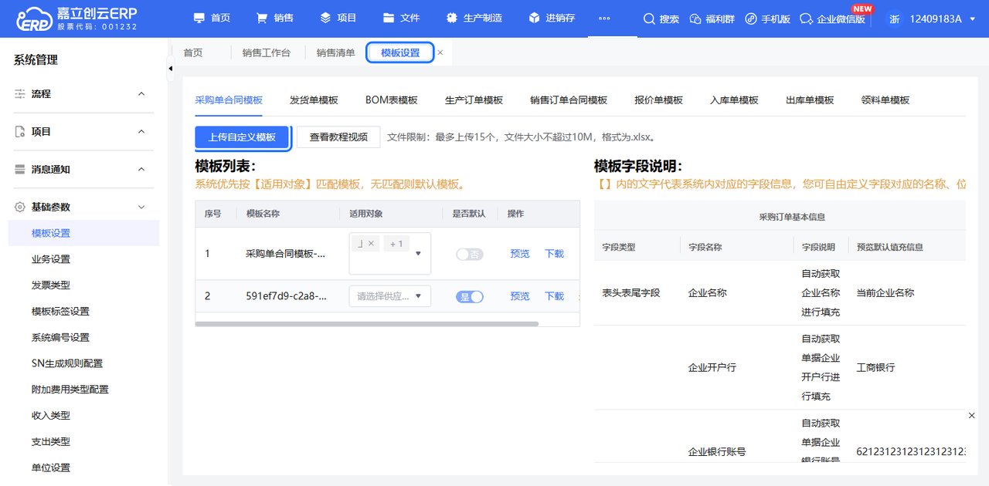Click 下载 for 采购单合同模板 row

pyautogui.click(x=555, y=254)
